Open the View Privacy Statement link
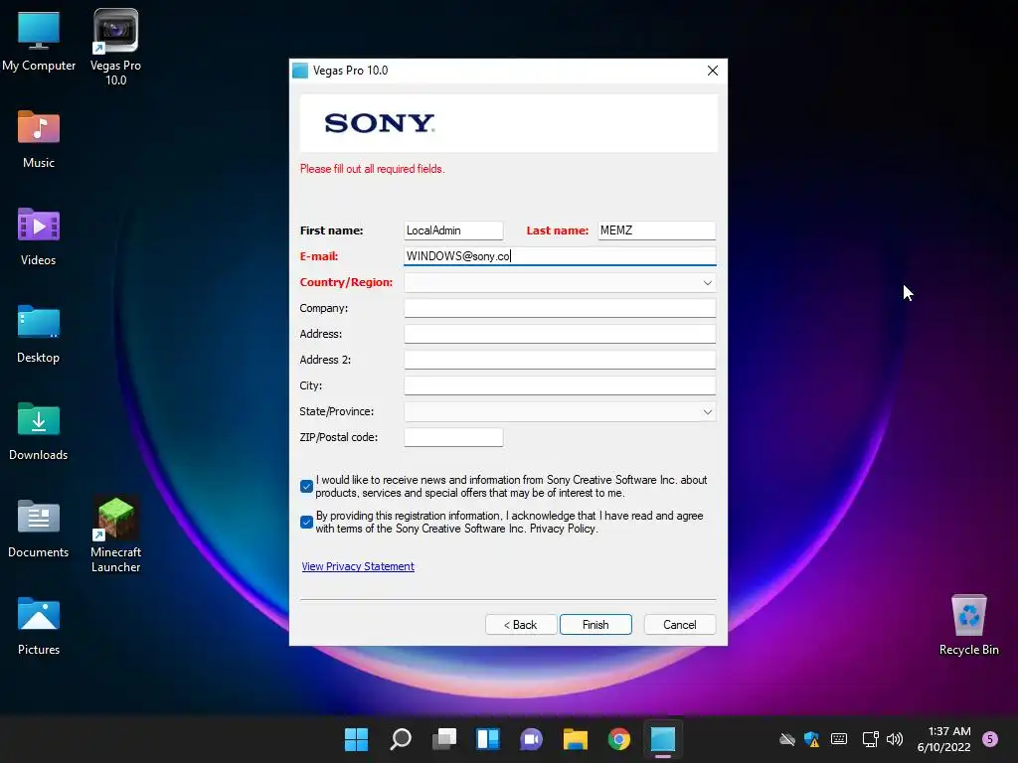The height and width of the screenshot is (763, 1018). point(358,566)
